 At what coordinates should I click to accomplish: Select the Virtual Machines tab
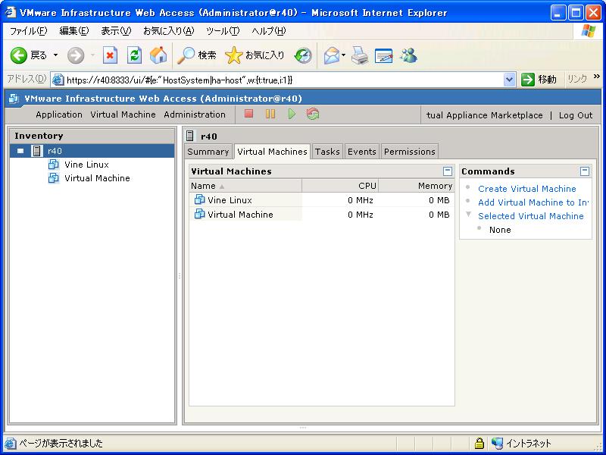point(272,152)
